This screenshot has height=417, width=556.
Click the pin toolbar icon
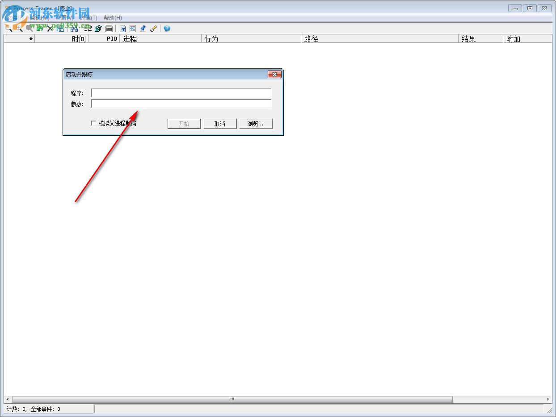143,28
